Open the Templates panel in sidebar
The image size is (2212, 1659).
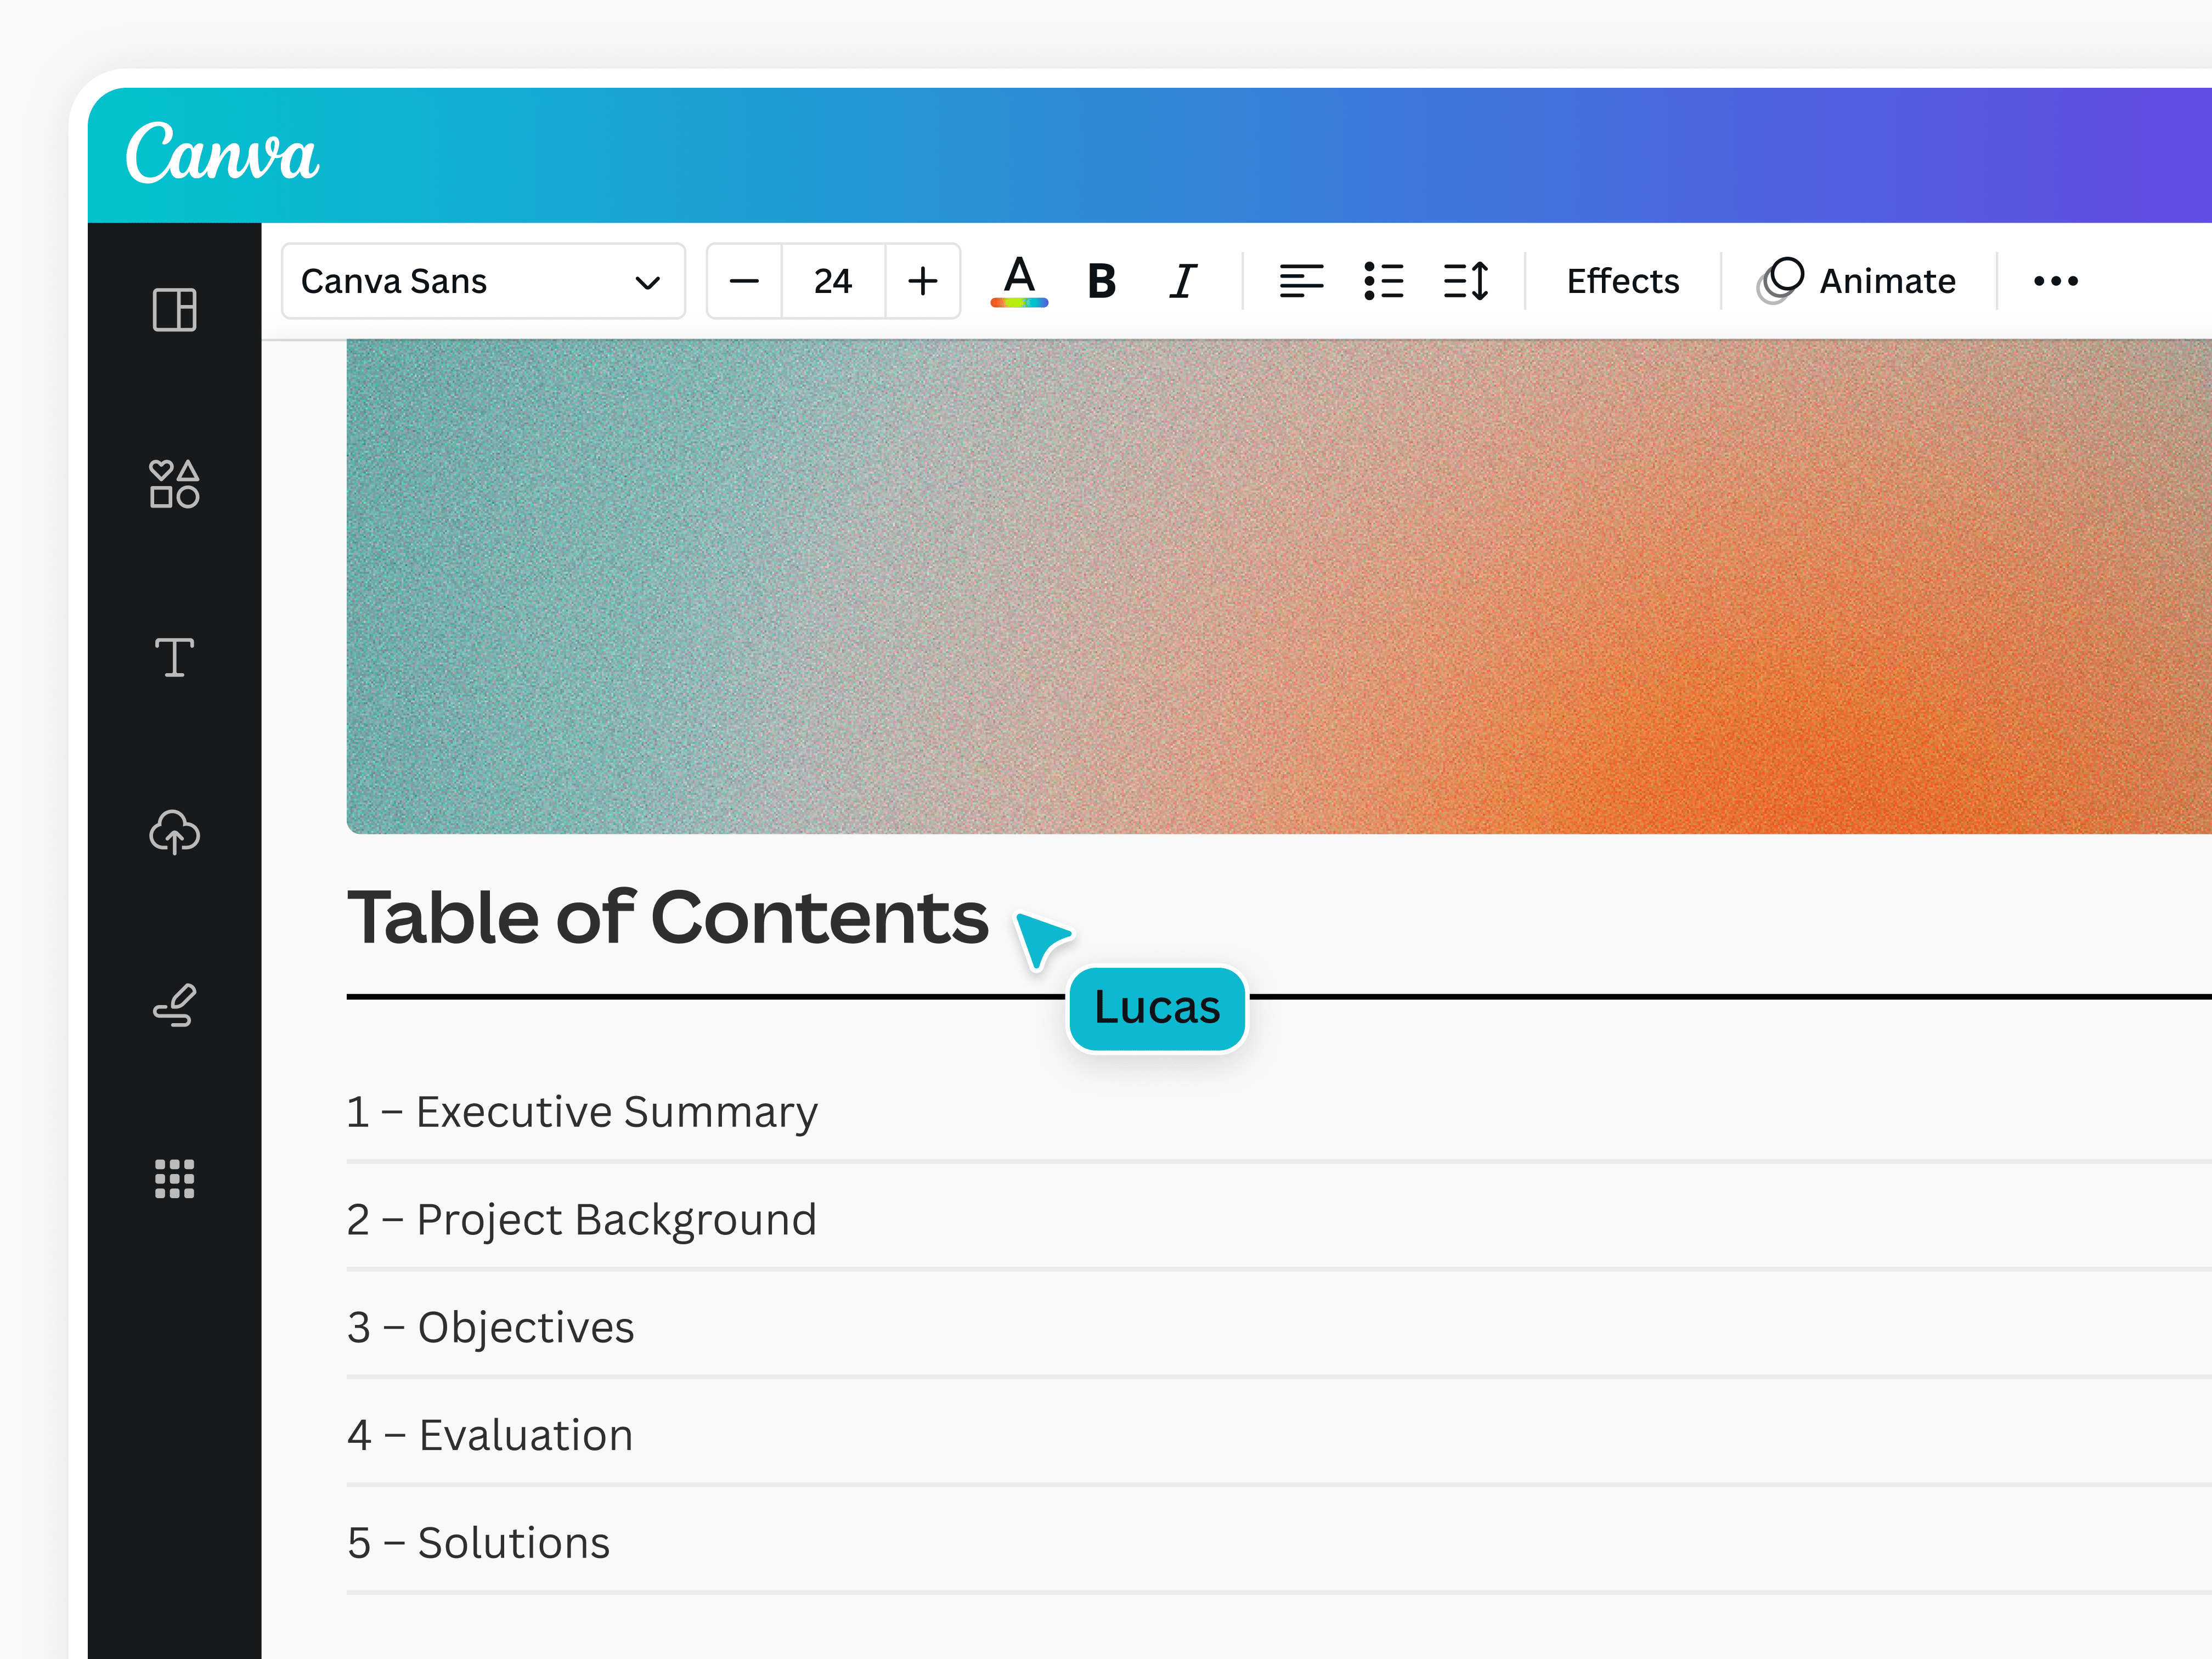pyautogui.click(x=174, y=310)
